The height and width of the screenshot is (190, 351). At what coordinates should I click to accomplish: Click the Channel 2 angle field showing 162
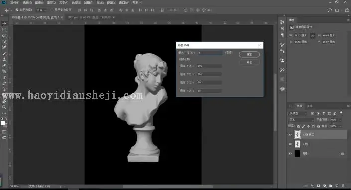click(209, 74)
